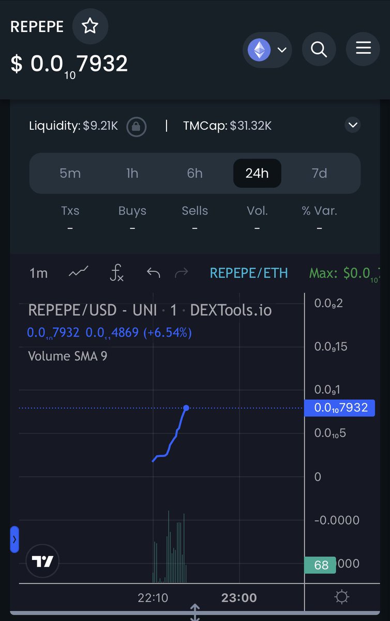Open the search magnifier icon
This screenshot has width=390, height=621.
tap(319, 49)
